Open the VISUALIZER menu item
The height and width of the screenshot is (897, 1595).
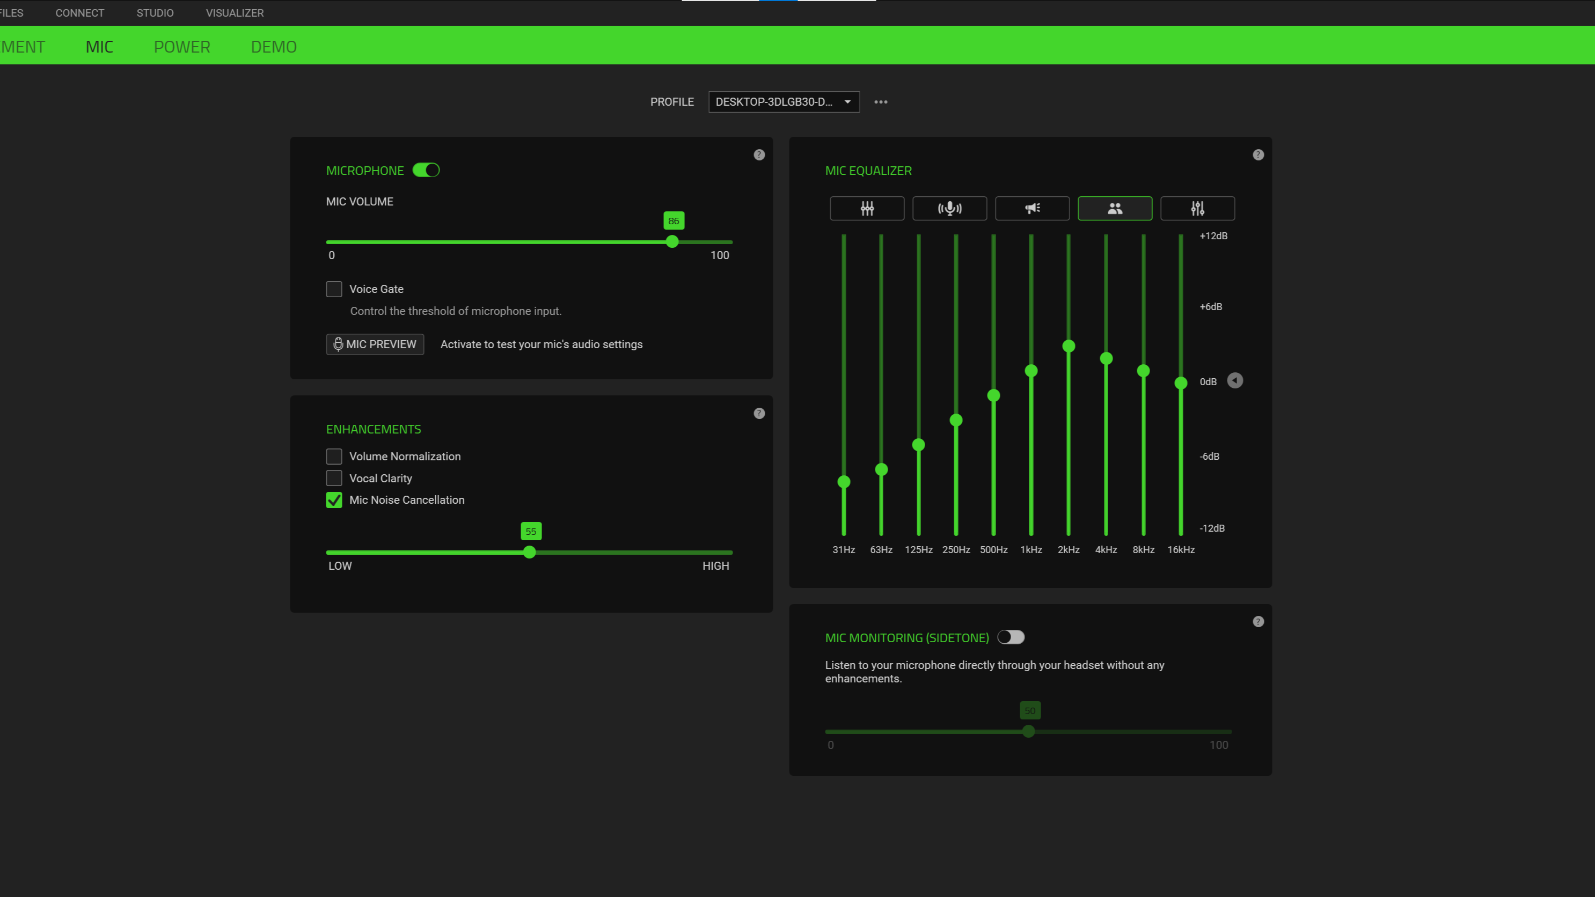click(235, 13)
